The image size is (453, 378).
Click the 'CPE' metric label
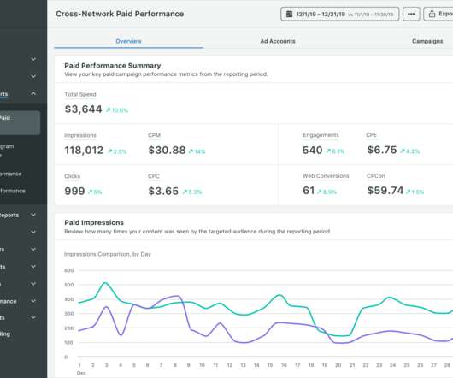click(x=371, y=135)
